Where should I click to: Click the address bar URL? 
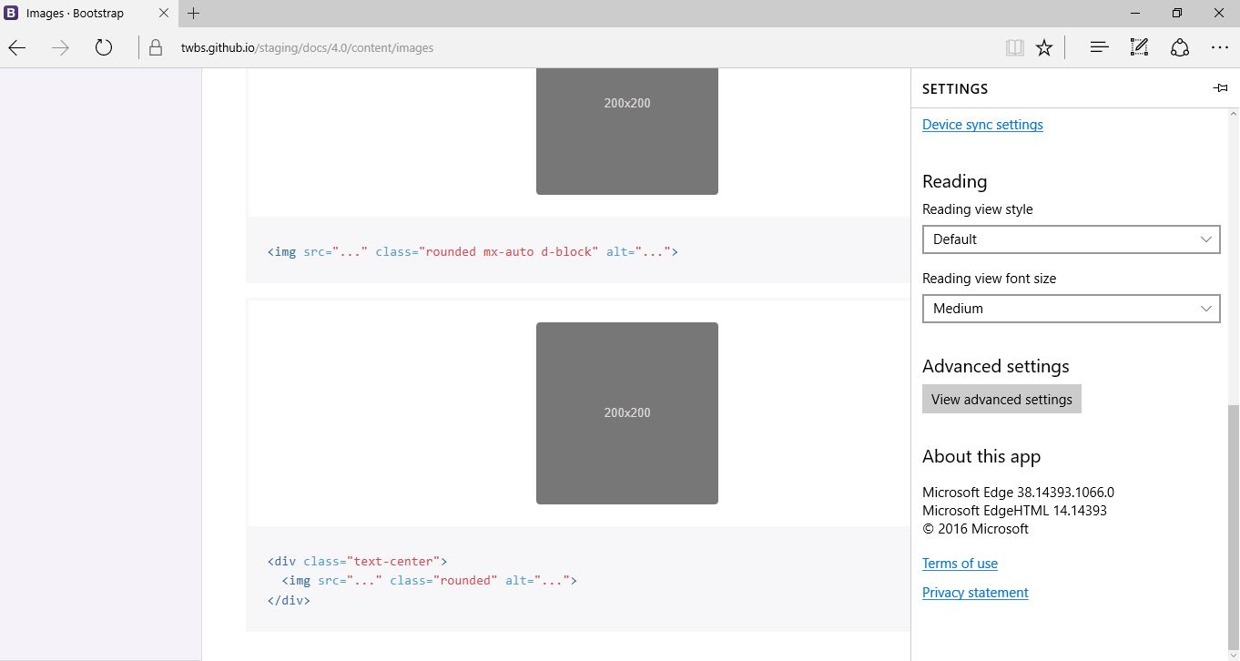[307, 48]
